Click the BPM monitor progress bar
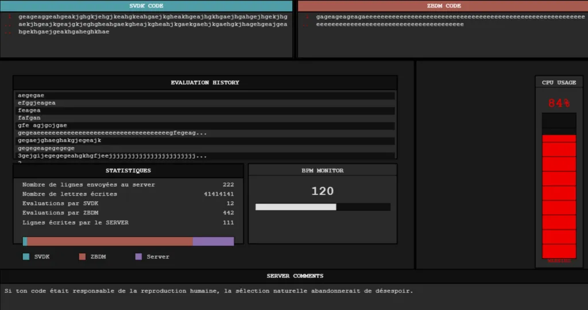This screenshot has width=588, height=310. (x=323, y=207)
